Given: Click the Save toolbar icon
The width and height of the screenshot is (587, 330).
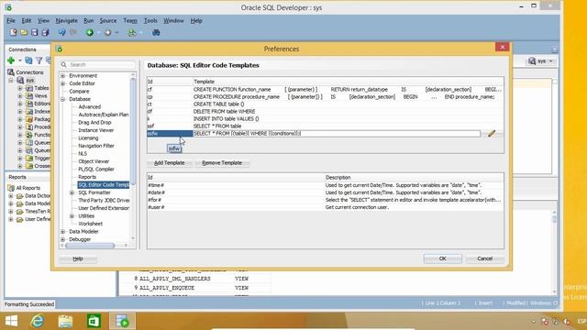Looking at the screenshot, I should (35, 33).
